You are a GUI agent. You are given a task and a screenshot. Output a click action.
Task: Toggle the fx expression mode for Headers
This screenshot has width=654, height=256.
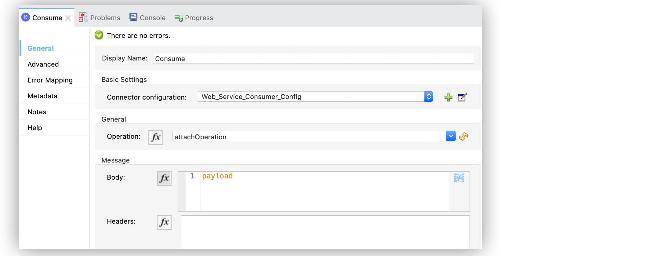[x=164, y=222]
